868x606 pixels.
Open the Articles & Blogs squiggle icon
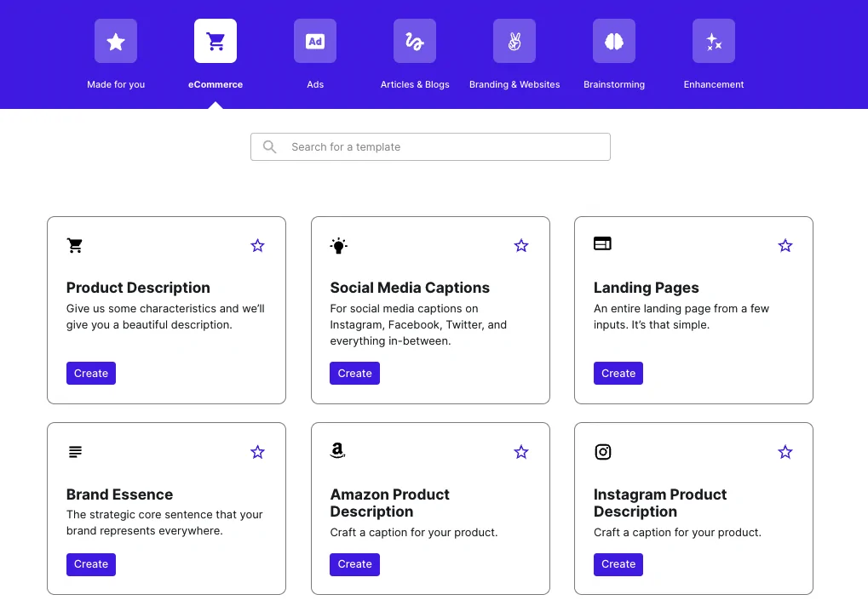click(x=415, y=41)
